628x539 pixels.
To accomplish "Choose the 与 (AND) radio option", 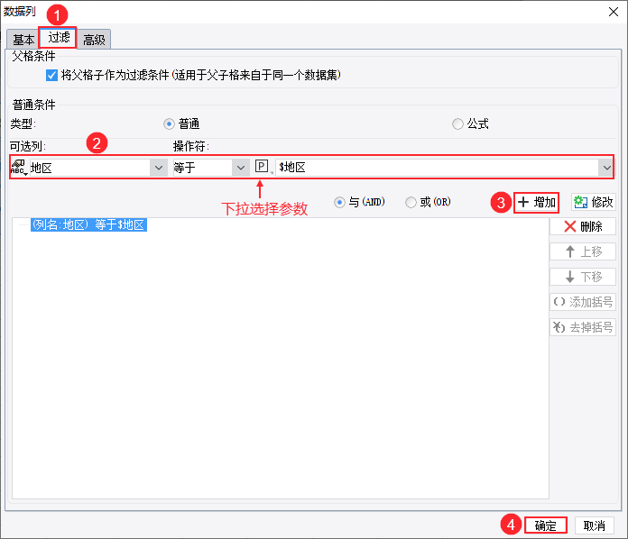I will 339,203.
